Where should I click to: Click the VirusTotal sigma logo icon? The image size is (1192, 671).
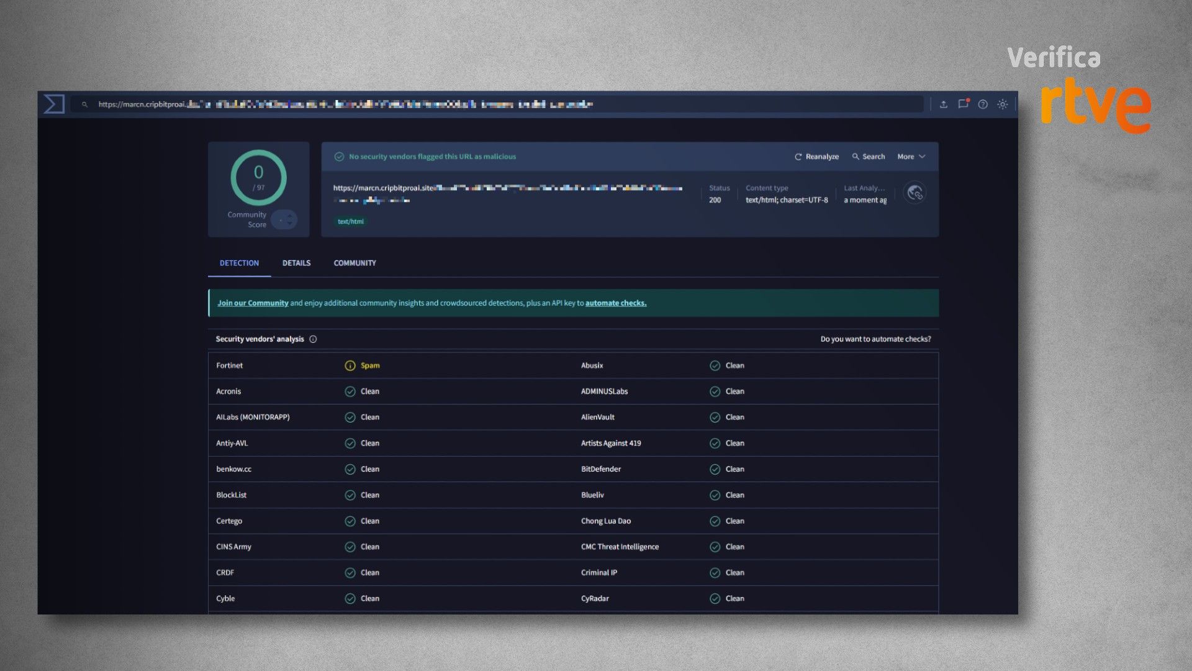tap(54, 104)
